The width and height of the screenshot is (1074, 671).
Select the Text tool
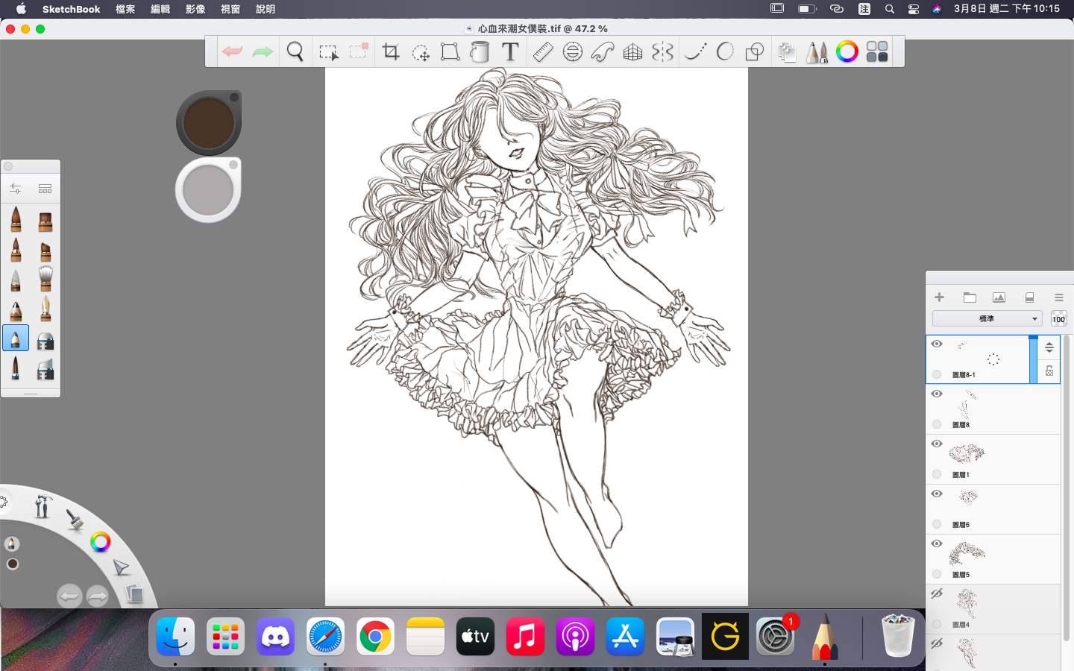510,51
